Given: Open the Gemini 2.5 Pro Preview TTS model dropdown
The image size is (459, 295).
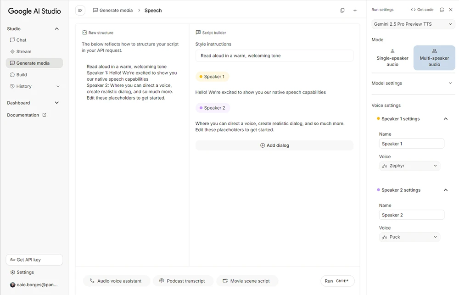Looking at the screenshot, I should 413,24.
